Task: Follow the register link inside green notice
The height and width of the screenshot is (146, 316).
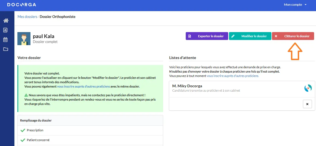Action: (x=83, y=86)
